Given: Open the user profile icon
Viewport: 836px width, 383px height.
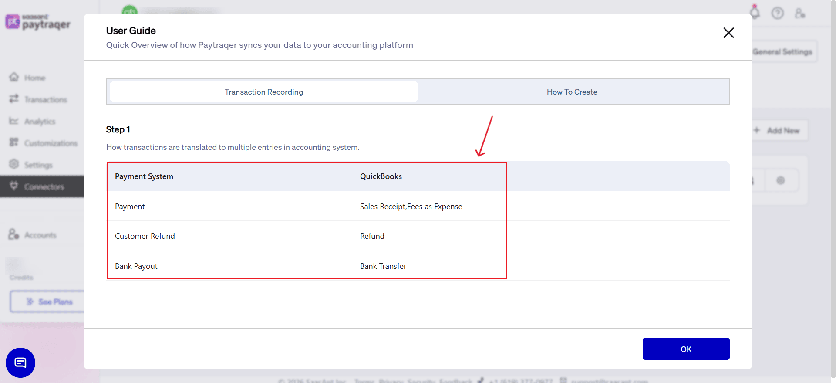Looking at the screenshot, I should [800, 13].
